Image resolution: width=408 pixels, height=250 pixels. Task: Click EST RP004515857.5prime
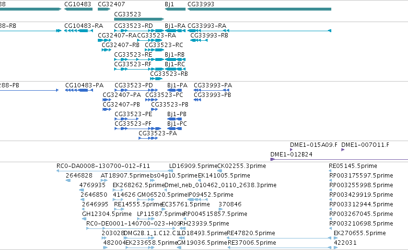click(x=185, y=219)
